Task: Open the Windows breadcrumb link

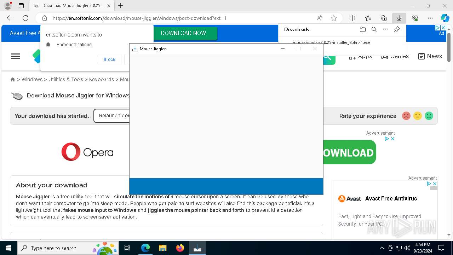Action: (x=32, y=79)
